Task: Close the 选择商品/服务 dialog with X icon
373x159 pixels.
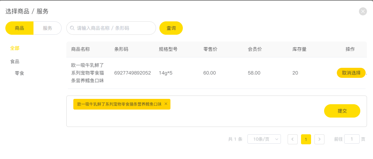Action: pyautogui.click(x=363, y=11)
